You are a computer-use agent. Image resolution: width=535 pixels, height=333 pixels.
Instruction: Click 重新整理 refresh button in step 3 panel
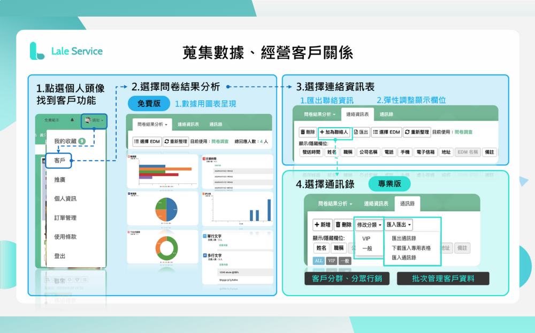point(417,132)
